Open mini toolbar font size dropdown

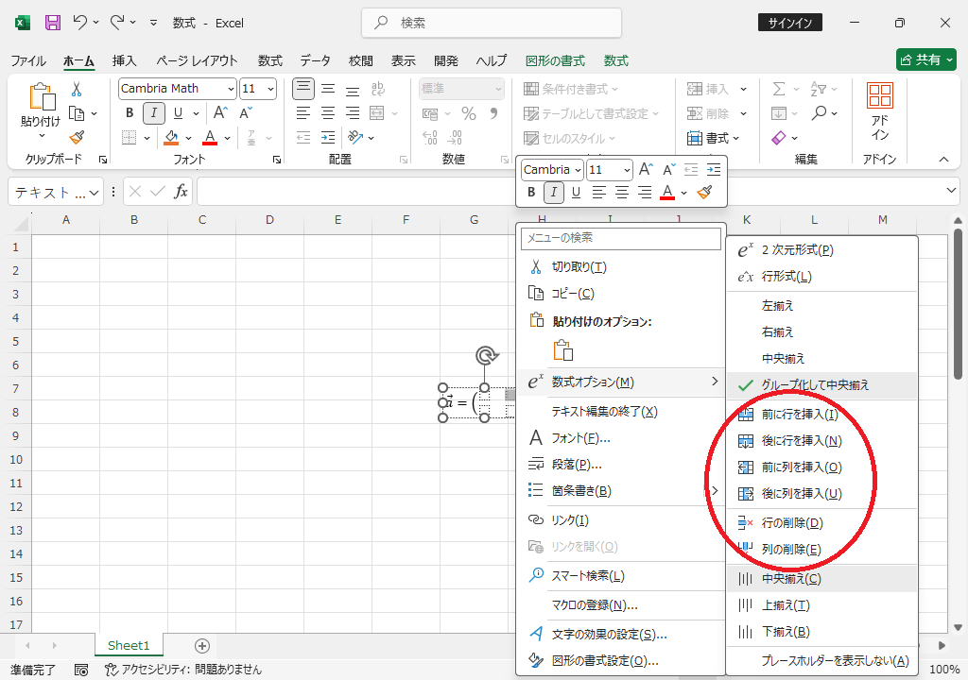point(627,170)
